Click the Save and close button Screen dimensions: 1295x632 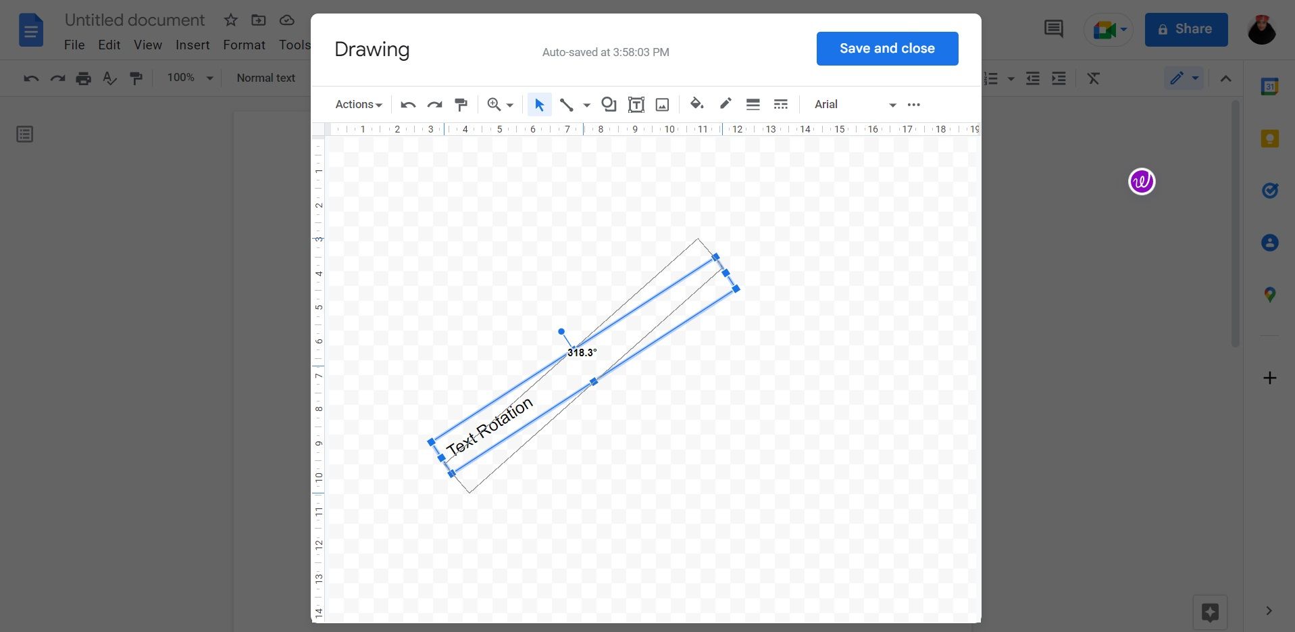click(887, 49)
